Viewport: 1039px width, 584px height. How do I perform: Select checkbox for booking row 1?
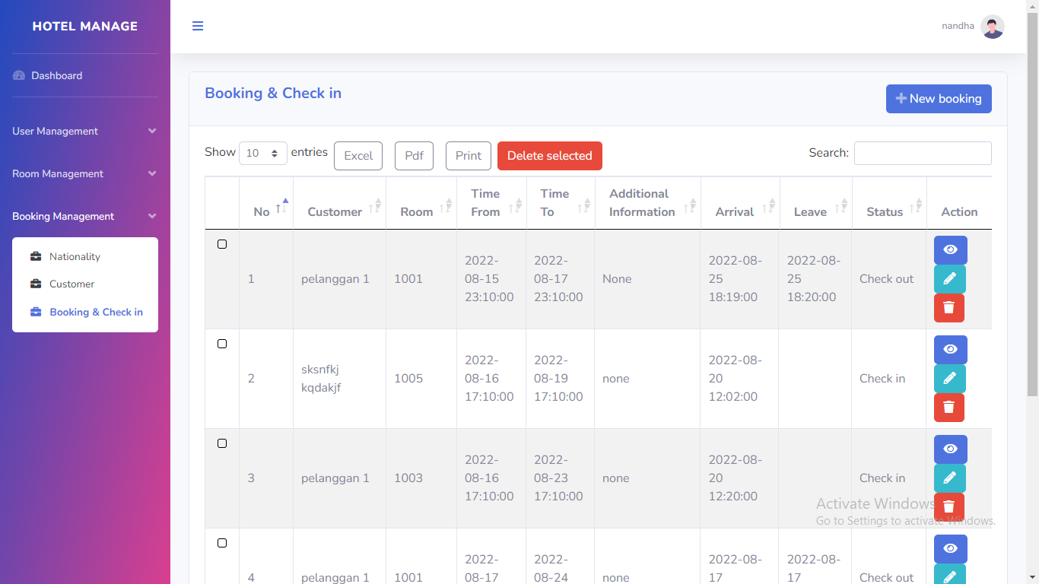[222, 244]
